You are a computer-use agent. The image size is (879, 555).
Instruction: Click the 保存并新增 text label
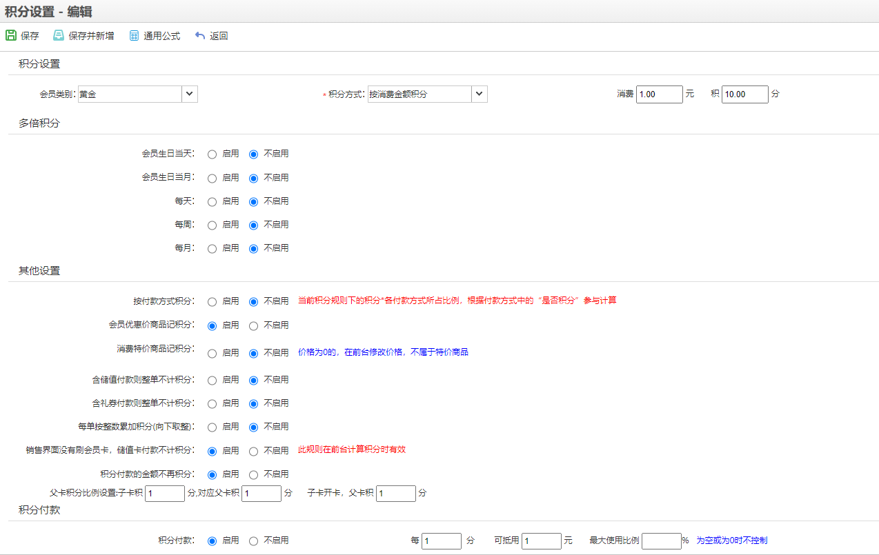click(92, 36)
